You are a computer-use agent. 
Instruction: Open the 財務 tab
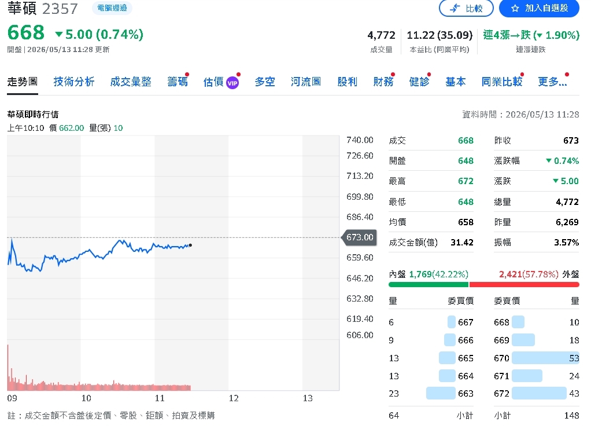tap(383, 82)
